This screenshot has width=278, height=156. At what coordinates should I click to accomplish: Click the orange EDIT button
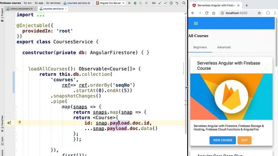(244, 140)
